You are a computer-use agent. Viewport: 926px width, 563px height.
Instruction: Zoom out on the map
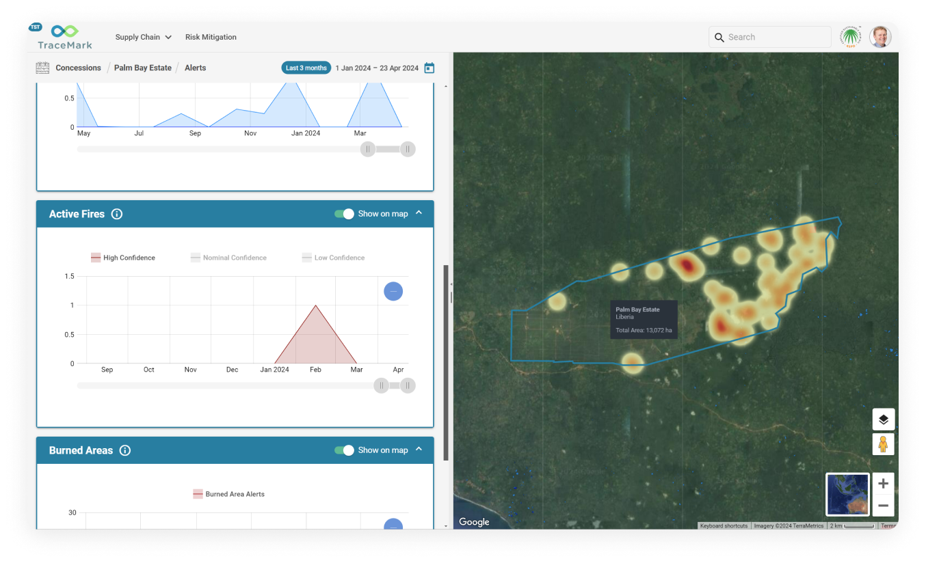883,506
